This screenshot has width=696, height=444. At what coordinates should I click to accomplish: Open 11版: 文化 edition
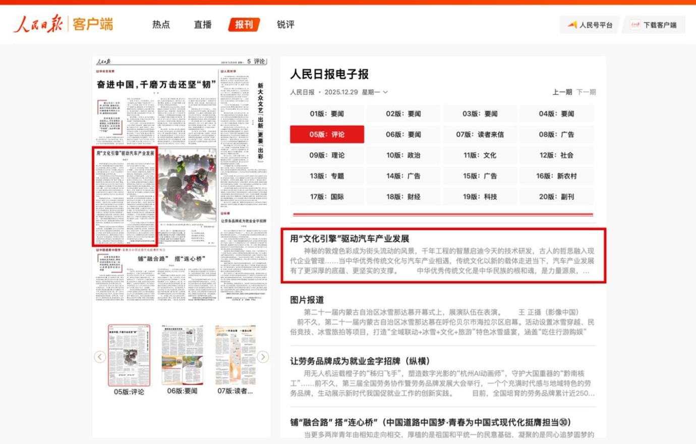480,155
